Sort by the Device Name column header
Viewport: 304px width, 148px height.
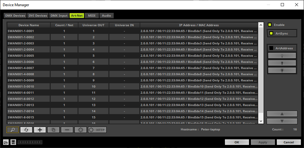click(29, 25)
